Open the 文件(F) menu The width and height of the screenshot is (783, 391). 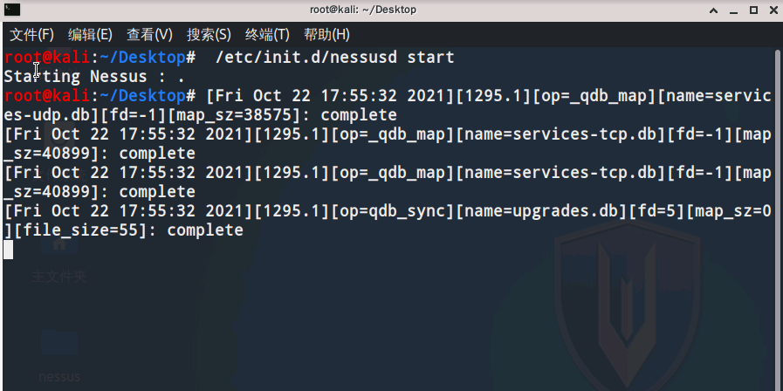32,35
